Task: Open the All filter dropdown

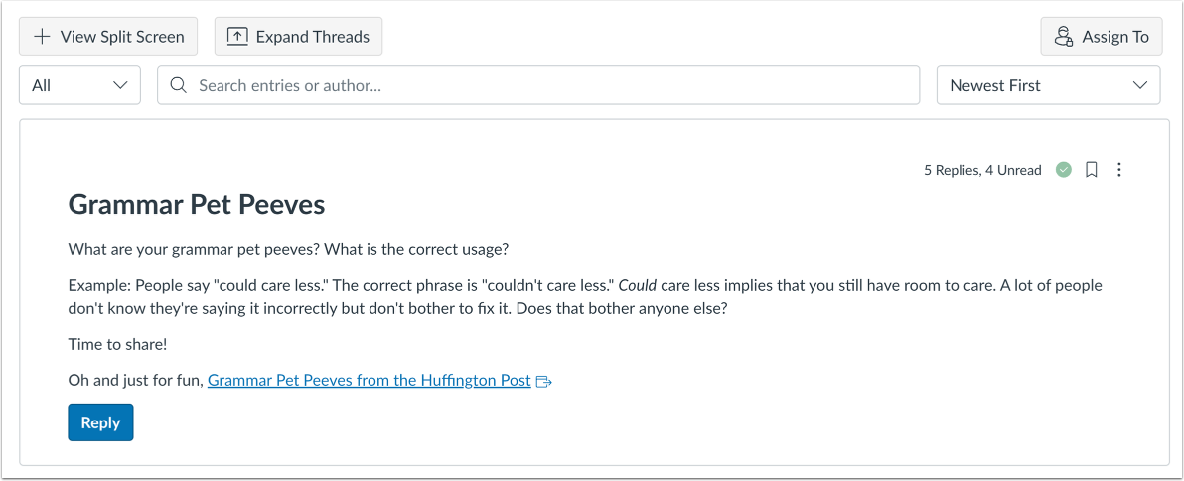Action: (79, 85)
